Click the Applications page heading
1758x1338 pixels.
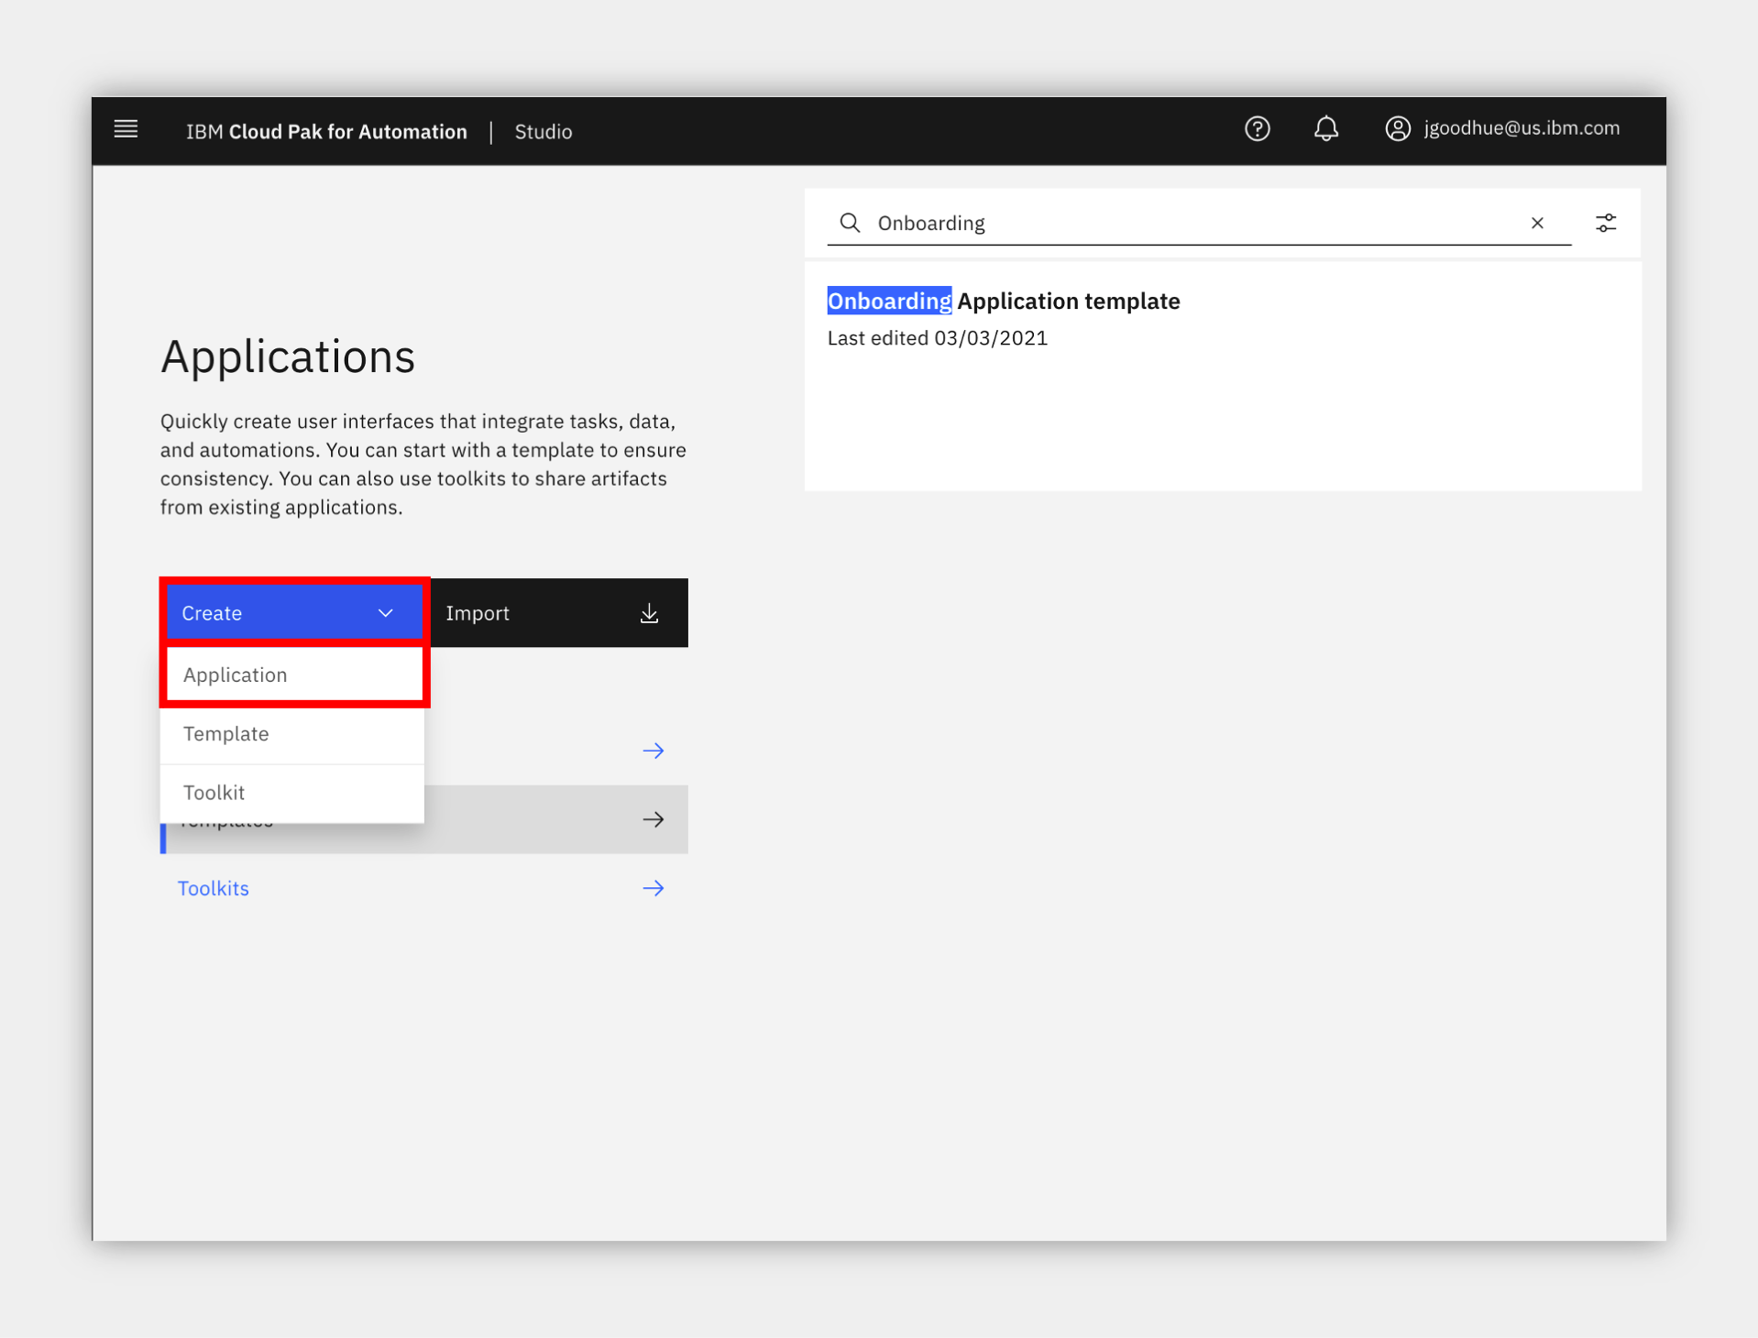coord(288,356)
